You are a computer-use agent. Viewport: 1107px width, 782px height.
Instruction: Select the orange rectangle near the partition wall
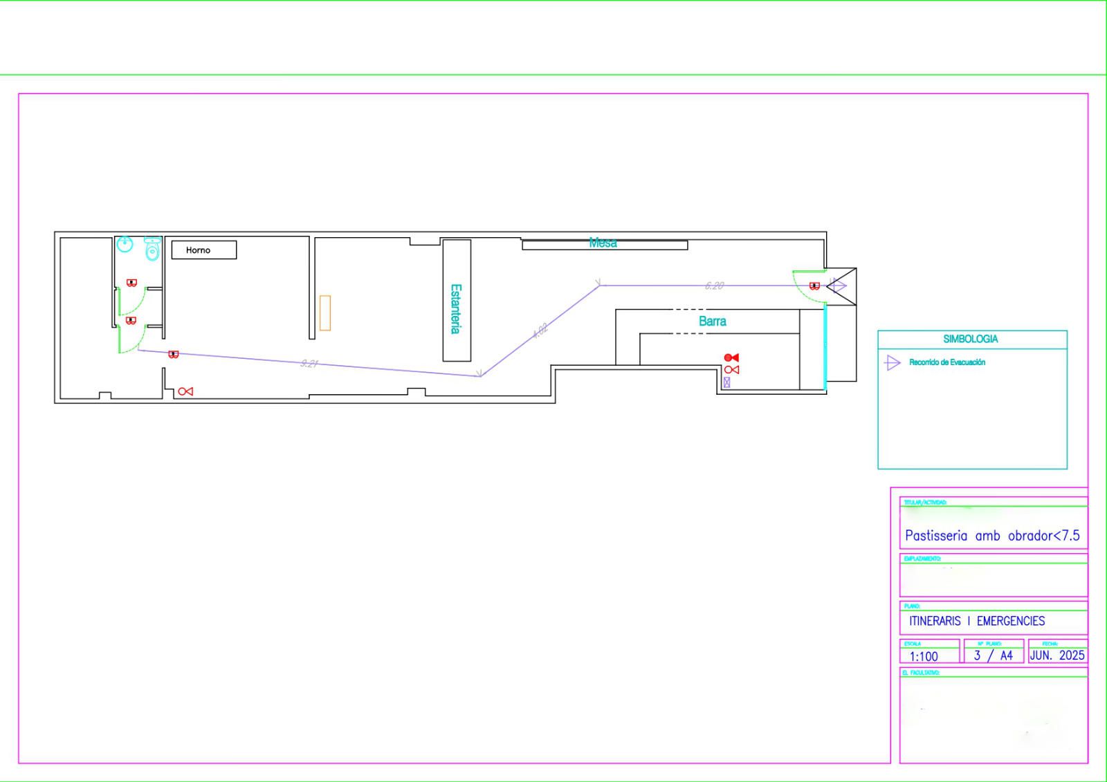(x=325, y=313)
